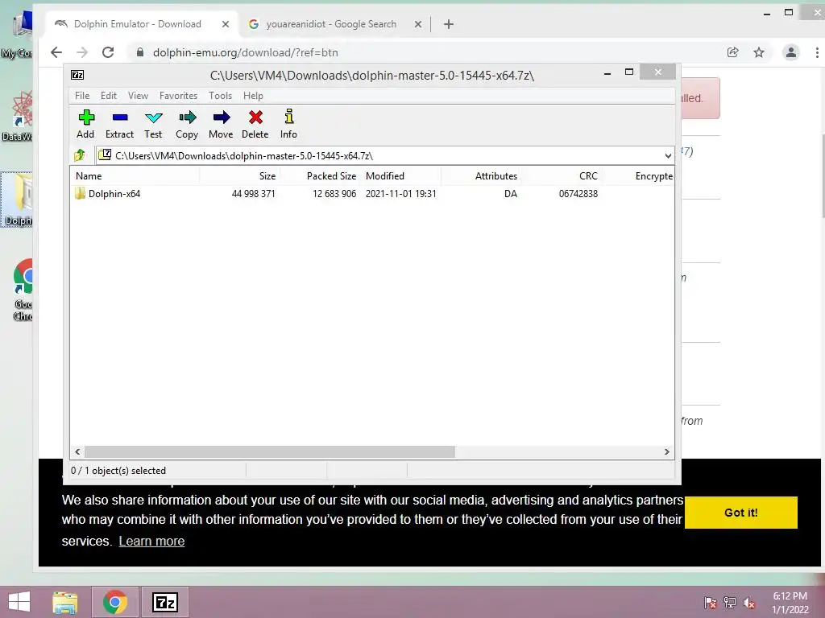Click the Chrome taskbar icon
The width and height of the screenshot is (825, 618).
coord(115,602)
